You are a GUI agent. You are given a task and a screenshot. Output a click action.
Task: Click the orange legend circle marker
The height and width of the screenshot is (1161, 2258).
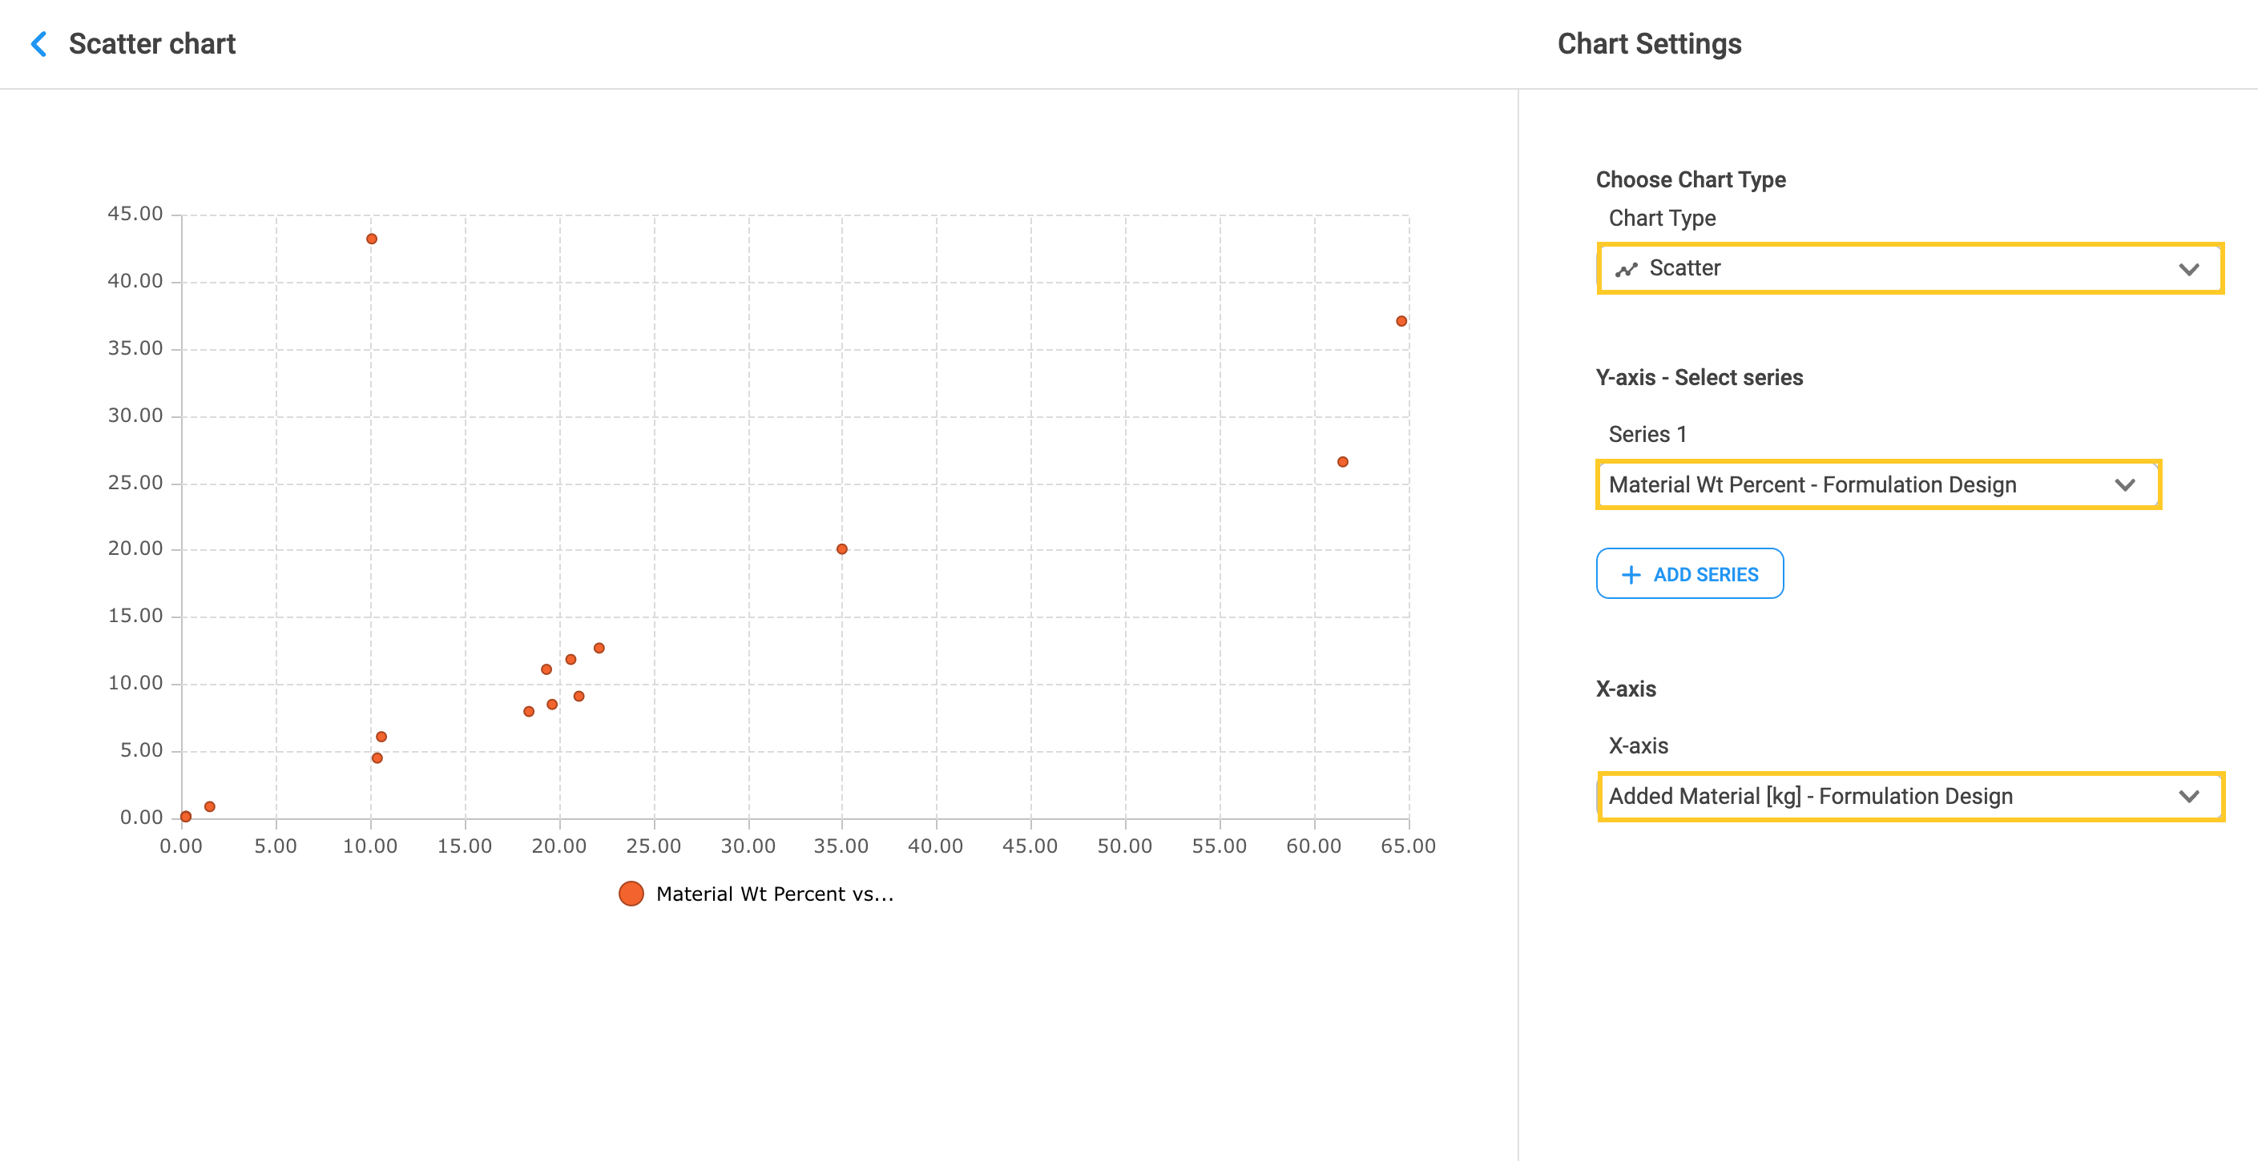pyautogui.click(x=631, y=894)
